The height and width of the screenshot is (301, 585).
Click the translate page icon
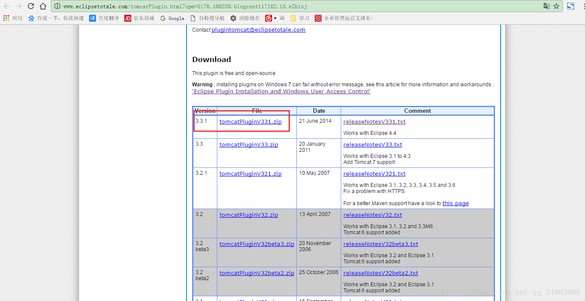click(x=547, y=6)
